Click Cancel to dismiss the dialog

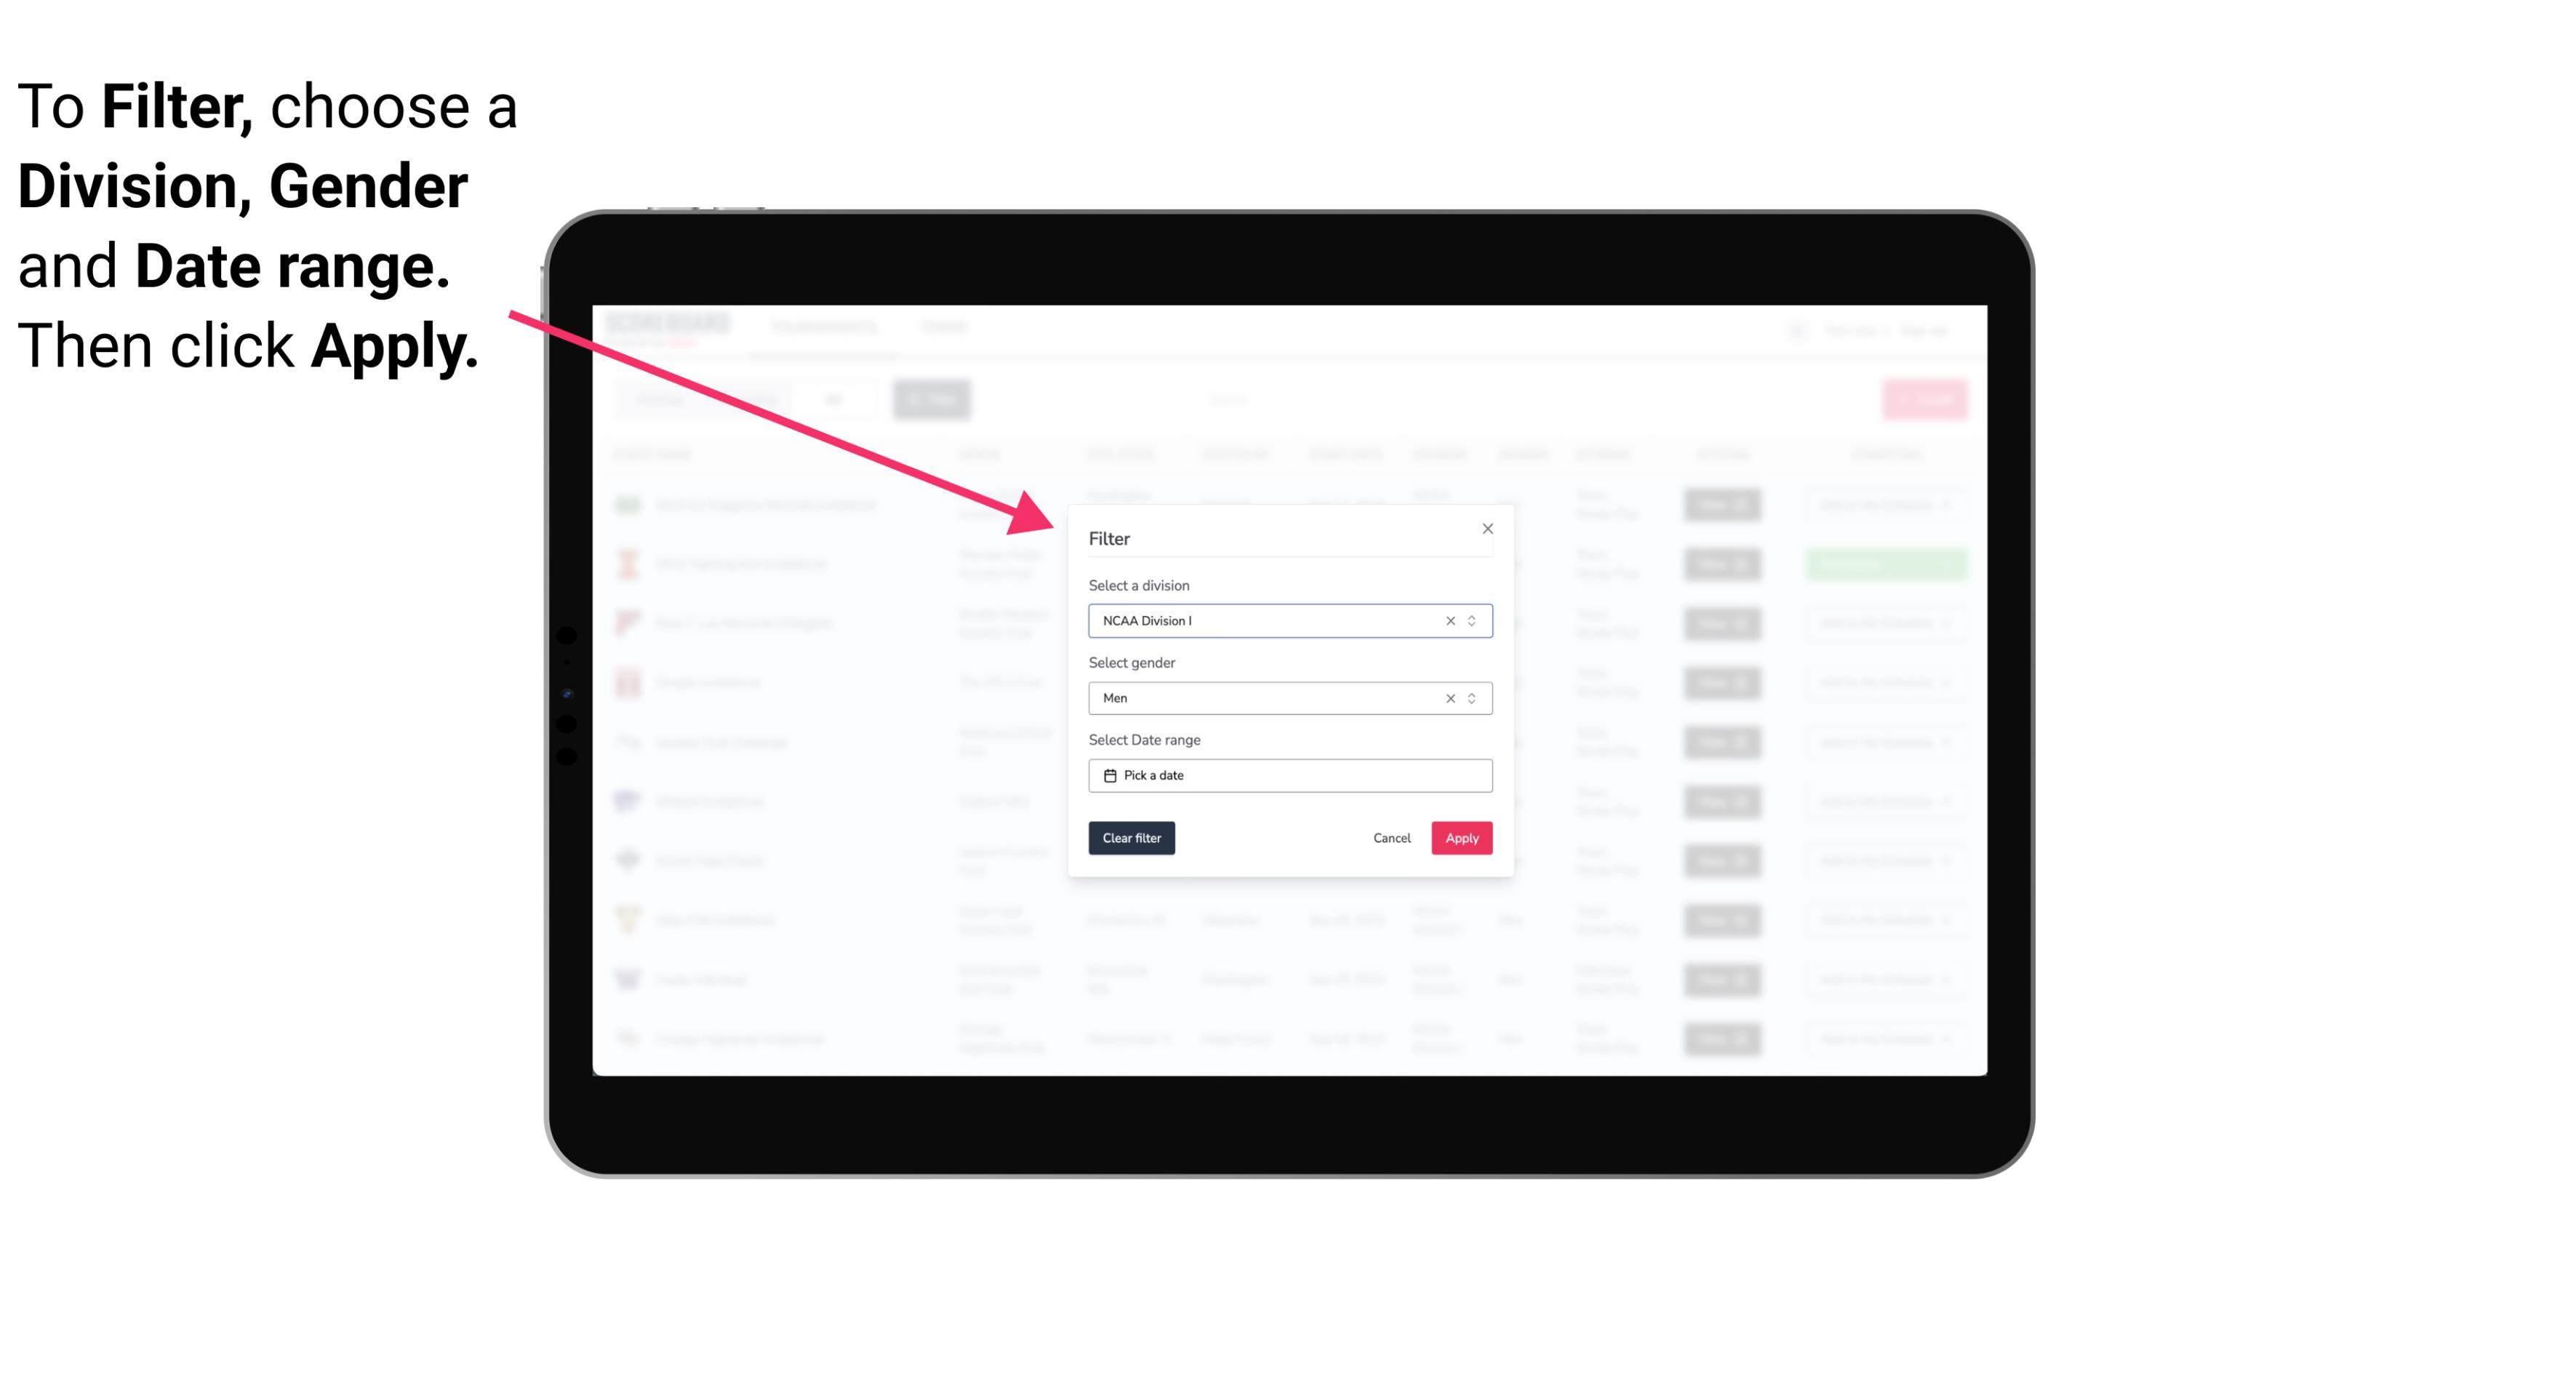coord(1391,838)
